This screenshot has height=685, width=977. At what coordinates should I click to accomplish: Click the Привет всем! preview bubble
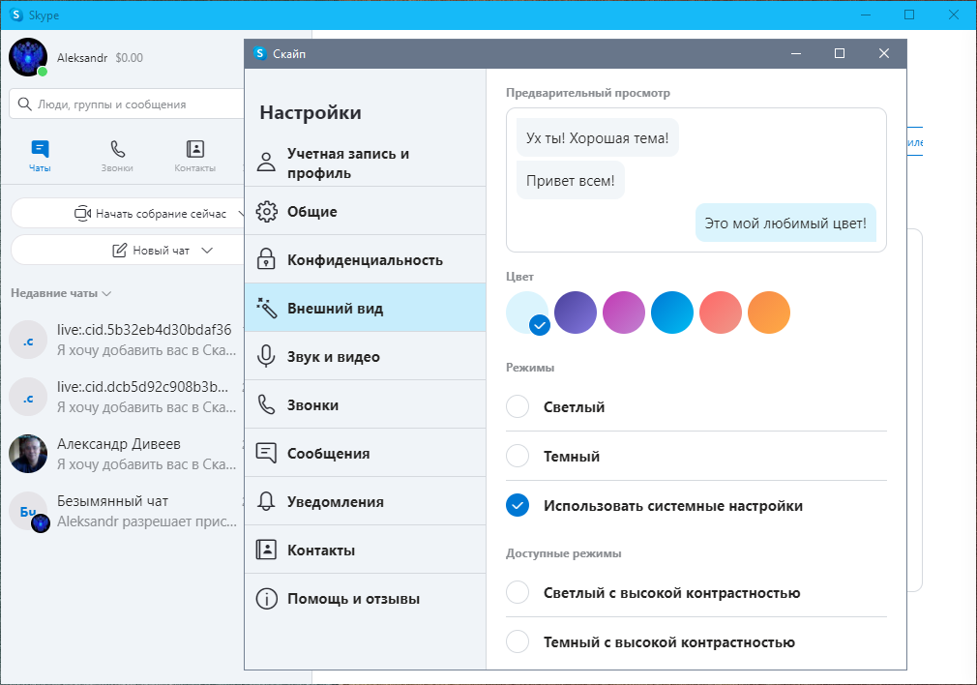point(570,181)
